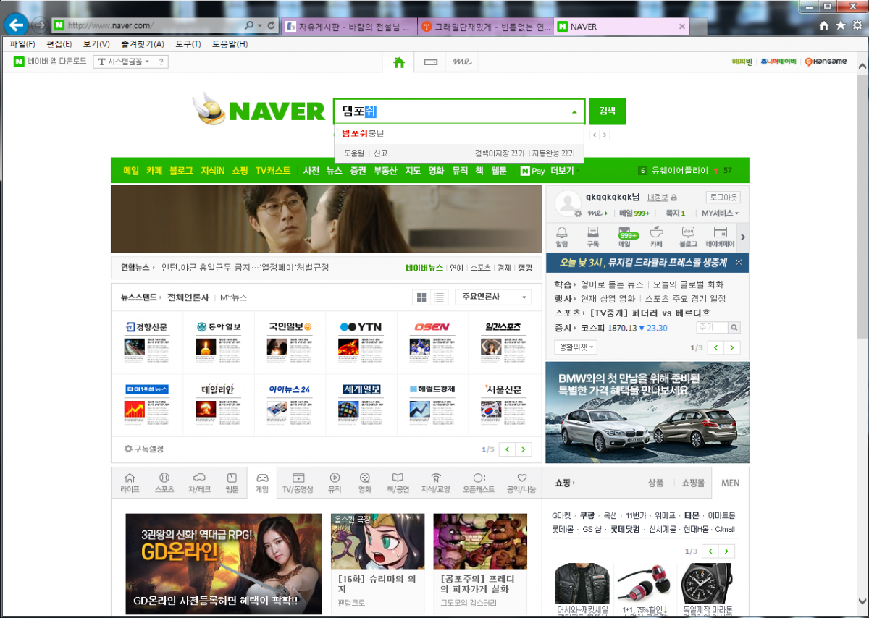The height and width of the screenshot is (618, 869).
Task: Open browser favorites star
Action: click(841, 25)
